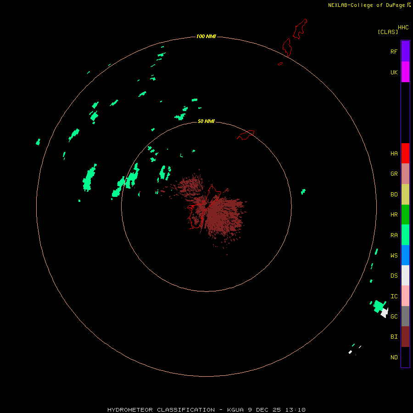The height and width of the screenshot is (413, 413).
Task: Click the RA bright green legend swatch
Action: pyautogui.click(x=405, y=235)
